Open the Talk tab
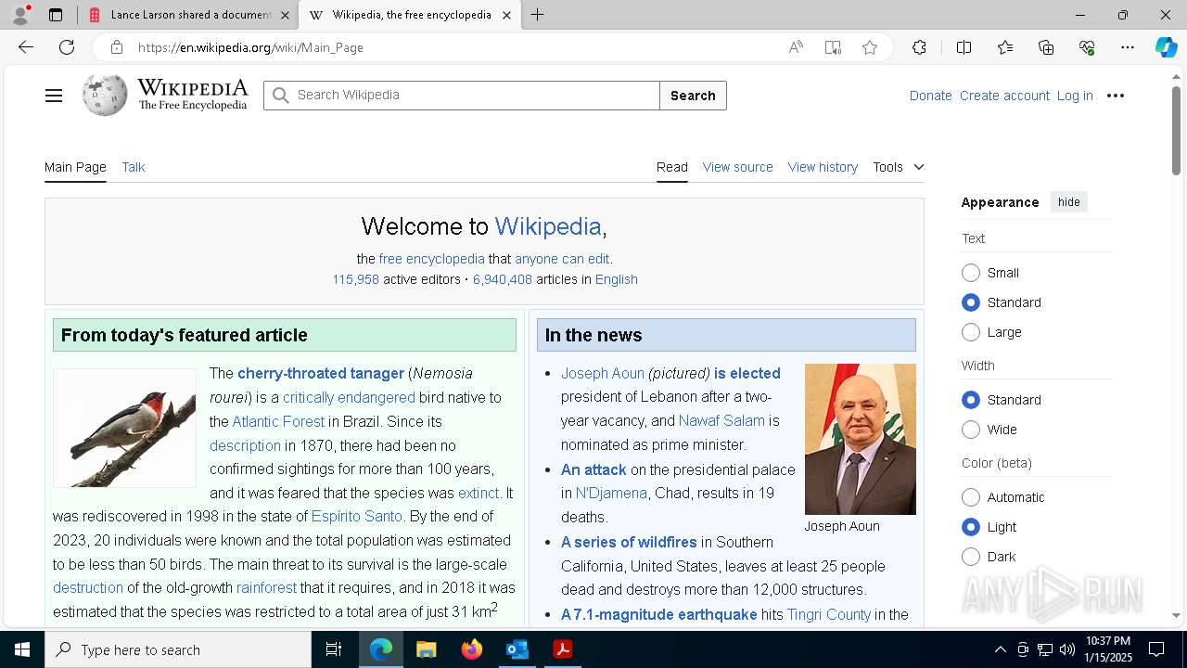Viewport: 1187px width, 668px height. pos(134,167)
